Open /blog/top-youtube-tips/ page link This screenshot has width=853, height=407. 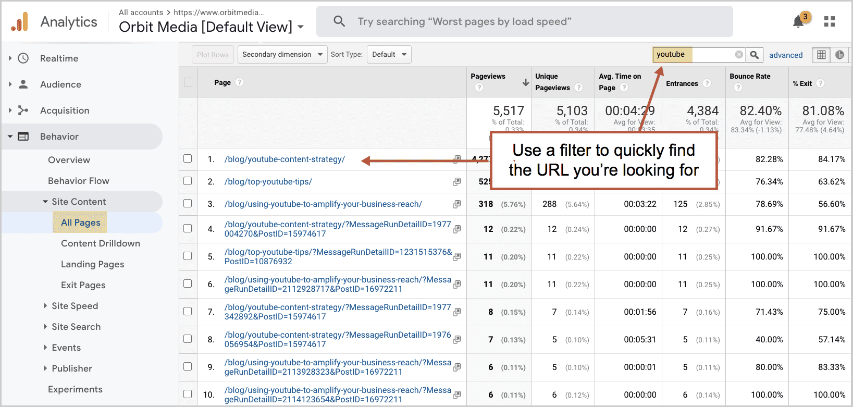click(x=268, y=182)
